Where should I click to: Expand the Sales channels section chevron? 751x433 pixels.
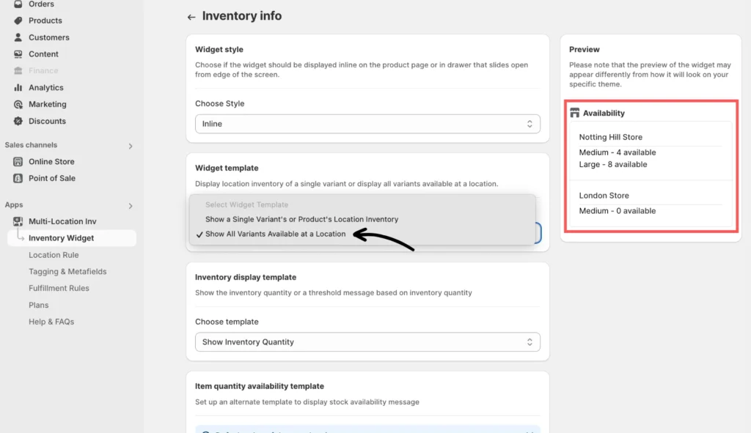point(131,146)
